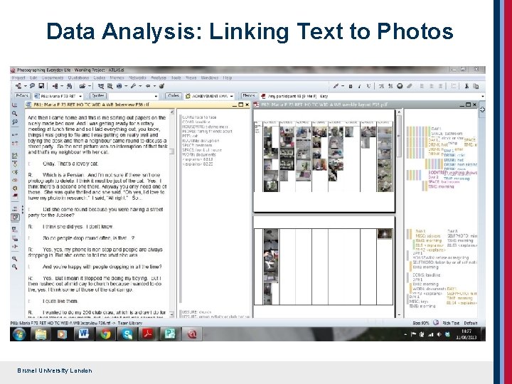
Task: Expand the empty quotations dropdown
Action: point(156,96)
